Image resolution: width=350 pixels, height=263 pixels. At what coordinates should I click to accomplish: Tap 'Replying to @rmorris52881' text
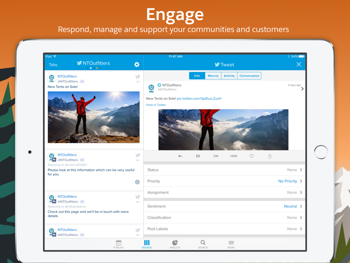(x=68, y=165)
